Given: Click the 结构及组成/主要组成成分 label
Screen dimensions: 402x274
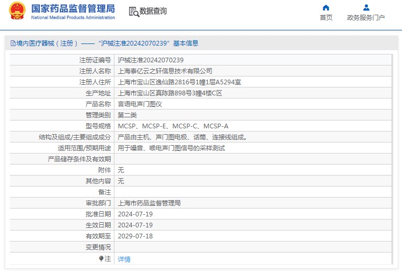Looking at the screenshot, I should (x=75, y=137).
